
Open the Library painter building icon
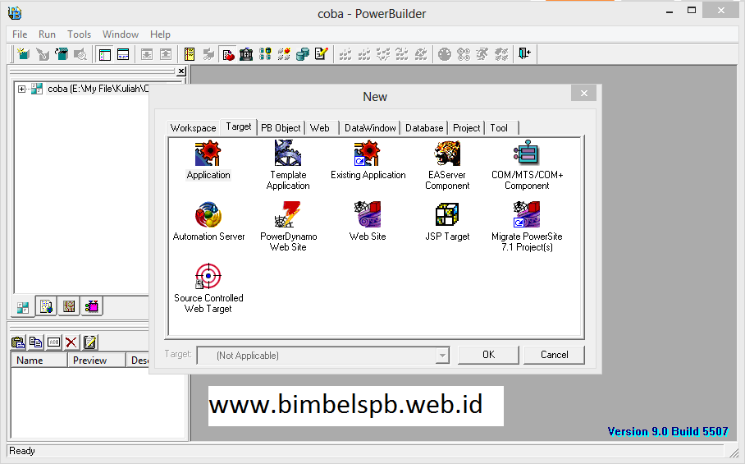pyautogui.click(x=246, y=54)
